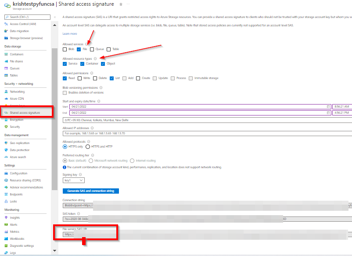Check the Write permission checkbox
This screenshot has height=256, width=352.
[x=80, y=78]
